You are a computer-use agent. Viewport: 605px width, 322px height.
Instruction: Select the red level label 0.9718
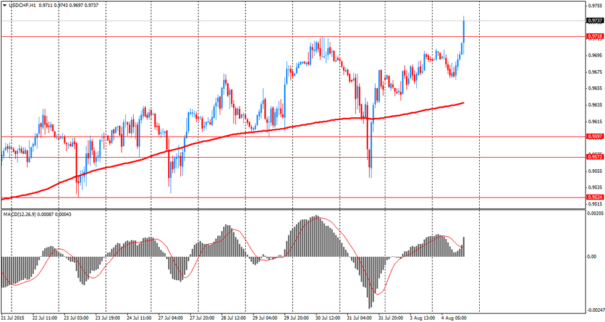point(595,36)
